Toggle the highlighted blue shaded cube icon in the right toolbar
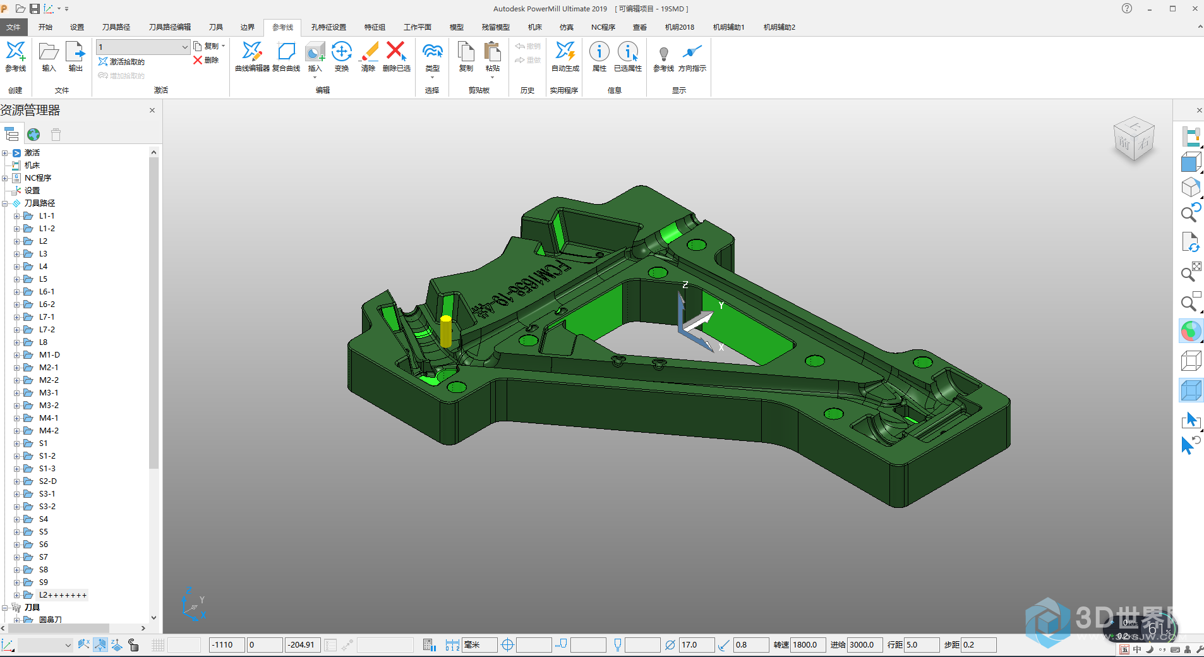This screenshot has height=657, width=1204. (1191, 390)
